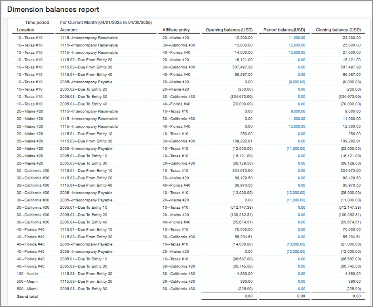
Task: Sort by the Account column header
Action: click(x=68, y=30)
